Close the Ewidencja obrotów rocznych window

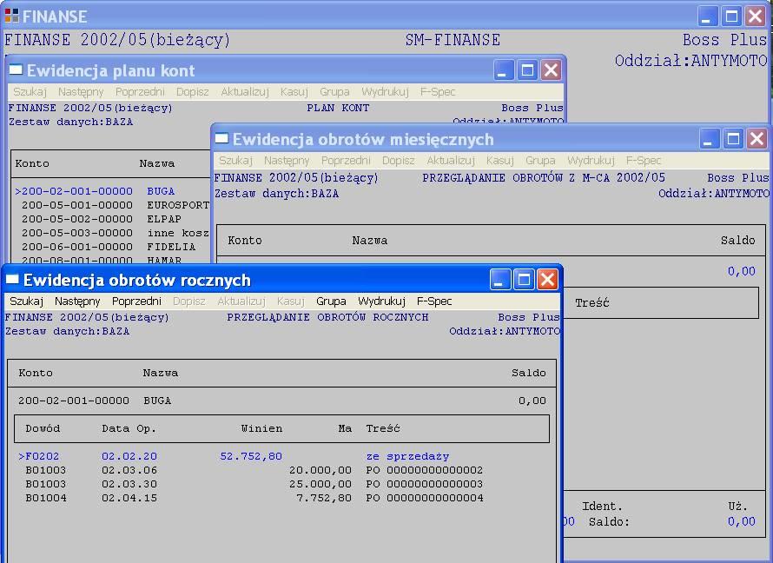click(x=547, y=280)
